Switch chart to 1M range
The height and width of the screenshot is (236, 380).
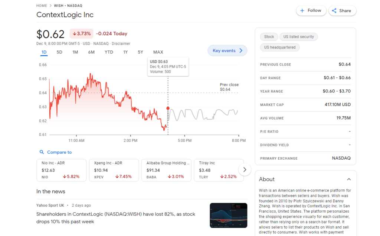(75, 52)
